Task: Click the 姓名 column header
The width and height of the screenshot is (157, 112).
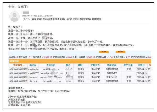Action: [x=68, y=65]
